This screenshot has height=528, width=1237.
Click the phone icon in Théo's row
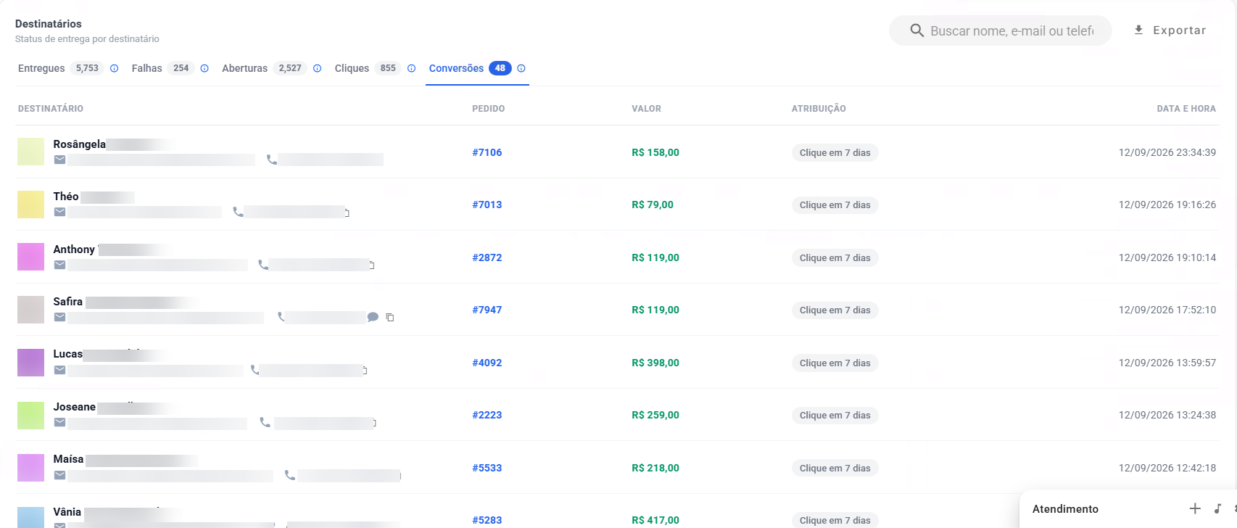pos(238,212)
